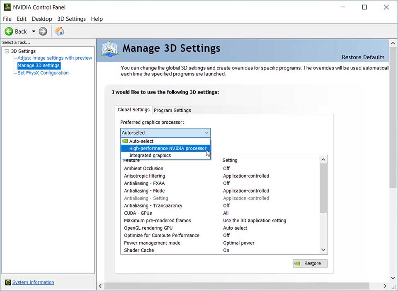Select the Anisotropic filtering feature row
The width and height of the screenshot is (398, 291).
pyautogui.click(x=220, y=176)
